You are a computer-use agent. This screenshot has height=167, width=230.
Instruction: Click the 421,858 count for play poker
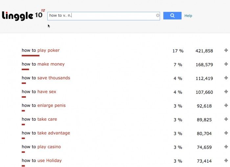pyautogui.click(x=204, y=51)
